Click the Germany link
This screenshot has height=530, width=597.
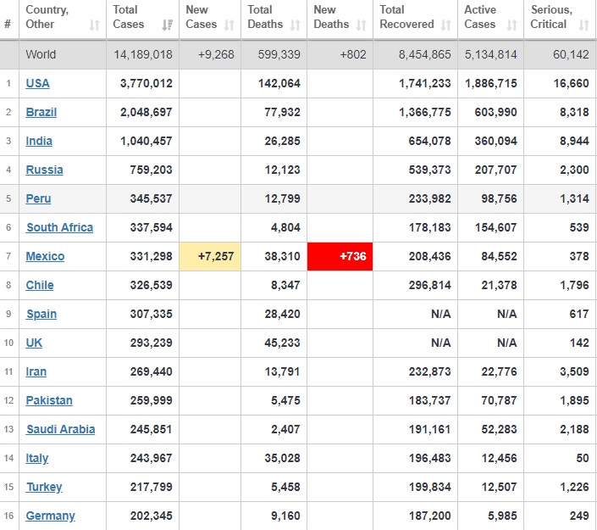click(x=50, y=516)
